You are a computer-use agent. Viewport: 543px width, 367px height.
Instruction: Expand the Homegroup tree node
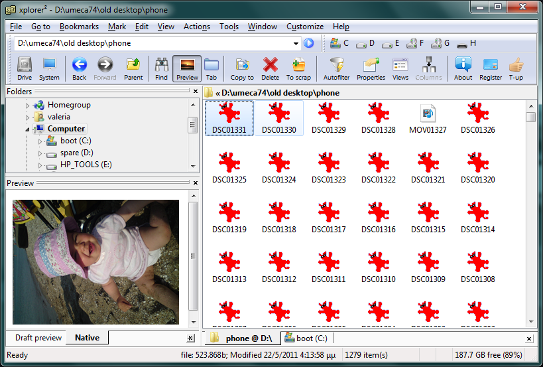tap(27, 106)
